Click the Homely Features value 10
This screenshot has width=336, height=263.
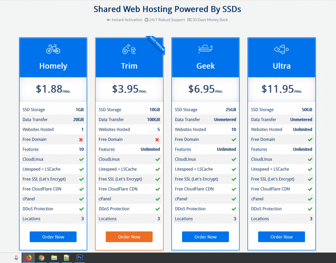[81, 150]
